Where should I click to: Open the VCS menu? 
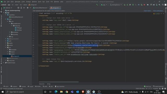[52, 2]
